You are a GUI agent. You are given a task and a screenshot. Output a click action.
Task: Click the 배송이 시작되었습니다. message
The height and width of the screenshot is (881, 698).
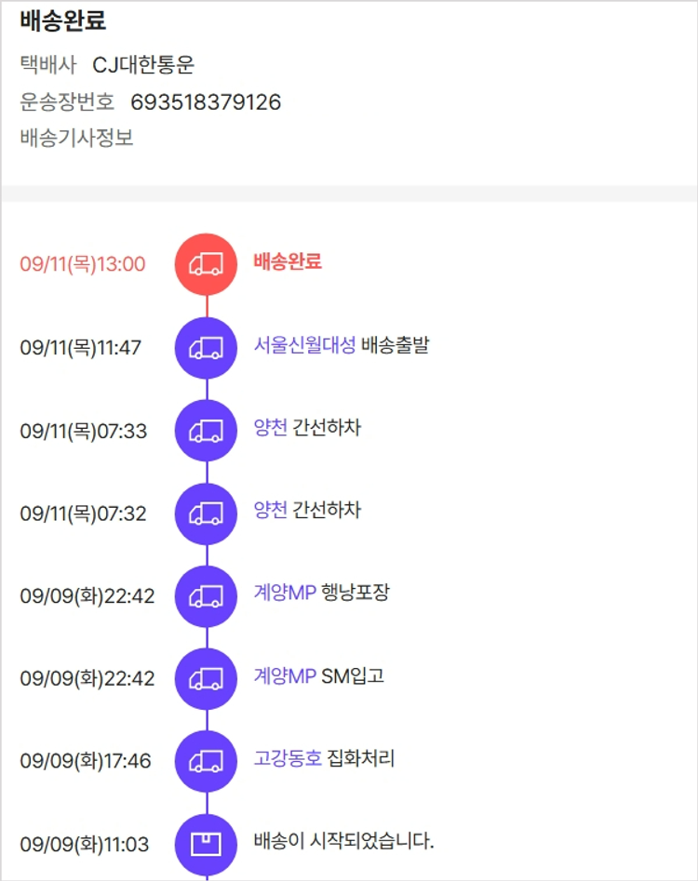coord(343,842)
